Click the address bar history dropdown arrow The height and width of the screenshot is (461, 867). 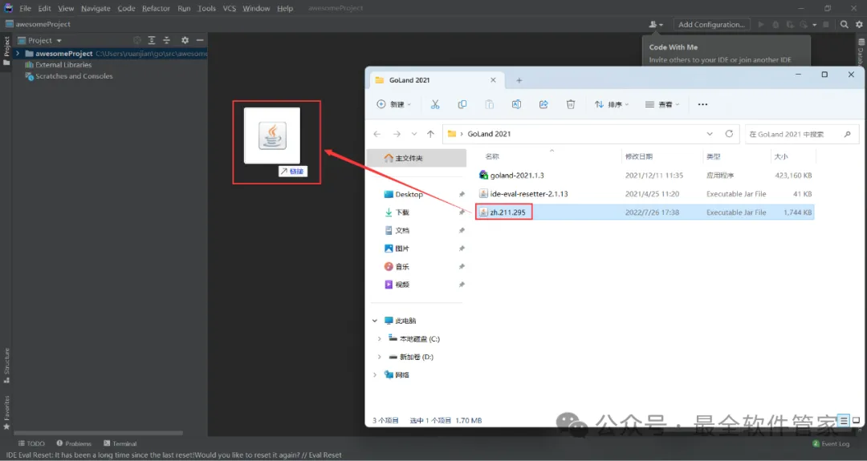tap(710, 134)
